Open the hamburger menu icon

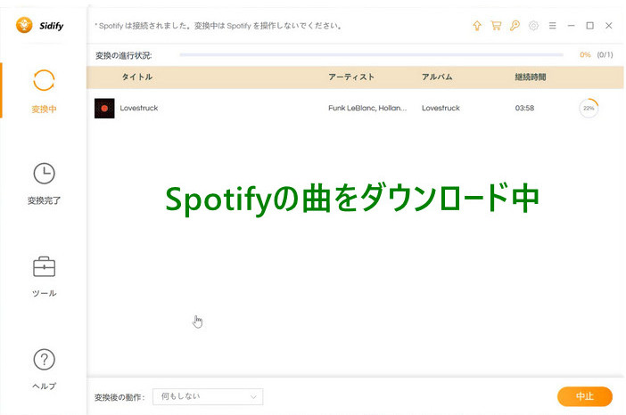553,26
